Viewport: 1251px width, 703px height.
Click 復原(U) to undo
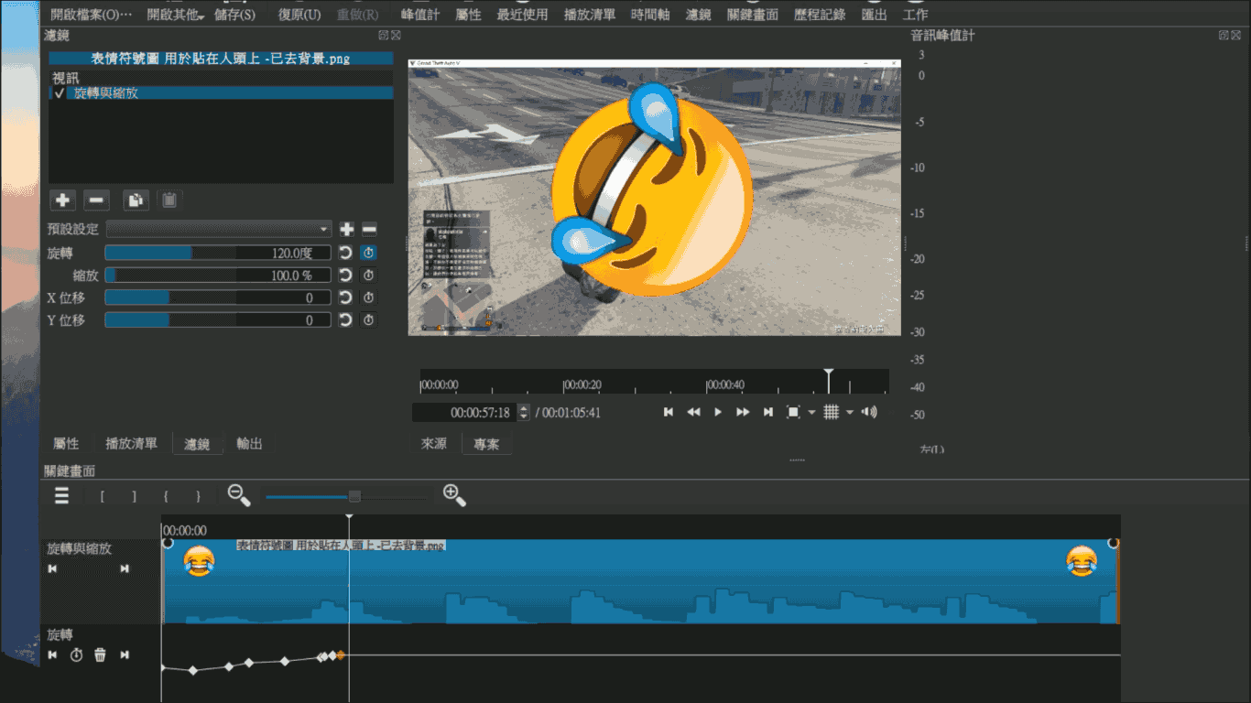click(x=299, y=15)
